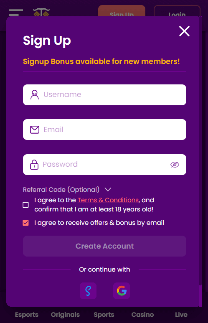
Task: Open the Casino tab
Action: (x=142, y=315)
